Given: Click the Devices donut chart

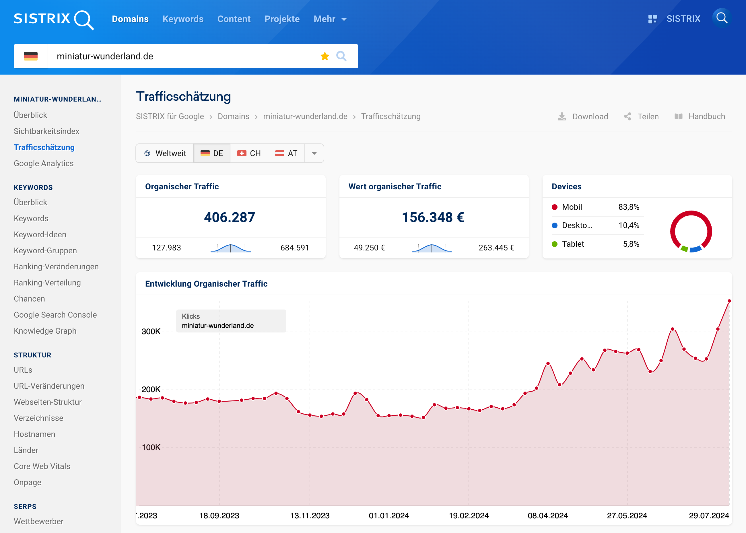Looking at the screenshot, I should pos(691,232).
